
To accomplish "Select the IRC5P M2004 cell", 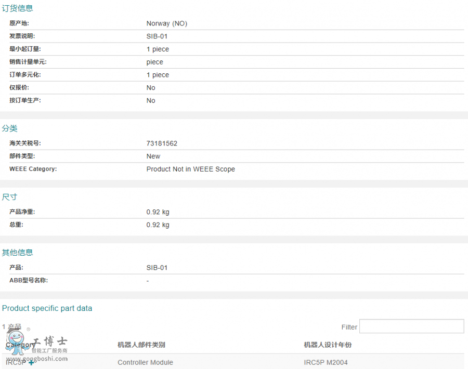I will point(326,362).
